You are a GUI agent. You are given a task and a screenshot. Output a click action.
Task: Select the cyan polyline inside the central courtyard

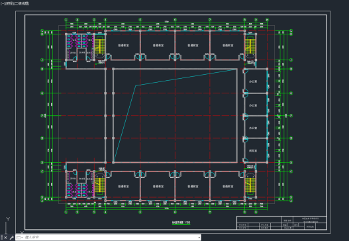click(136, 85)
